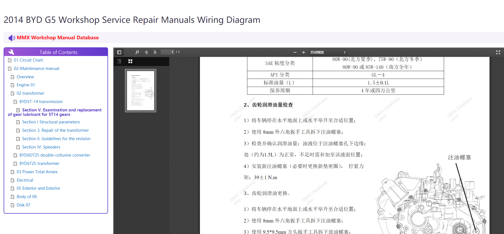Click document icon beside Disk 07
Image resolution: width=504 pixels, height=234 pixels.
coord(13,205)
